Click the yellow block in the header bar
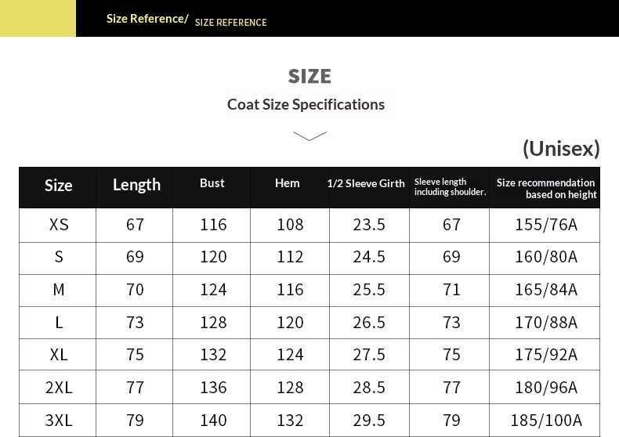The image size is (619, 437). pyautogui.click(x=38, y=18)
